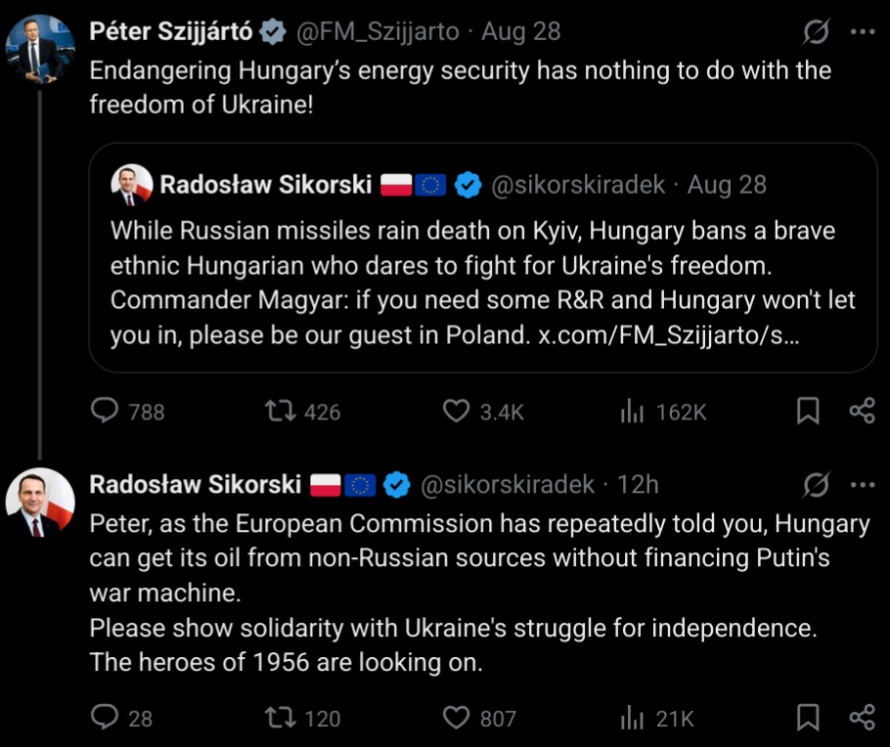Open more options on Sikorski's reply
This screenshot has width=890, height=747.
863,485
